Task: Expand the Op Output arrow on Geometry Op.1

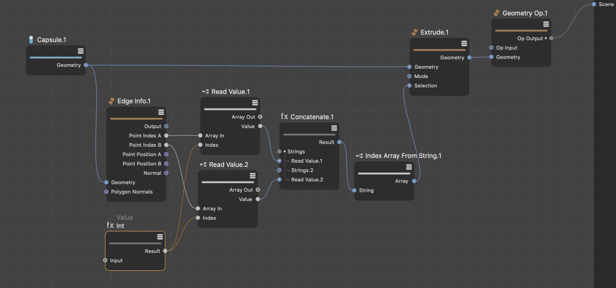Action: click(546, 38)
